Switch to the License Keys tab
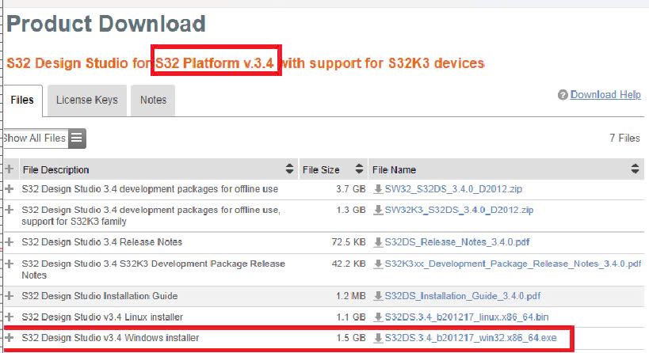Viewport: 649px width, 353px height. (87, 100)
